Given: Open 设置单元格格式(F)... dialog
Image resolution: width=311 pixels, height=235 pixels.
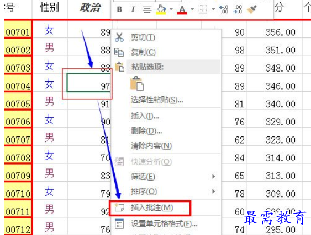Looking at the screenshot, I should pos(164,224).
